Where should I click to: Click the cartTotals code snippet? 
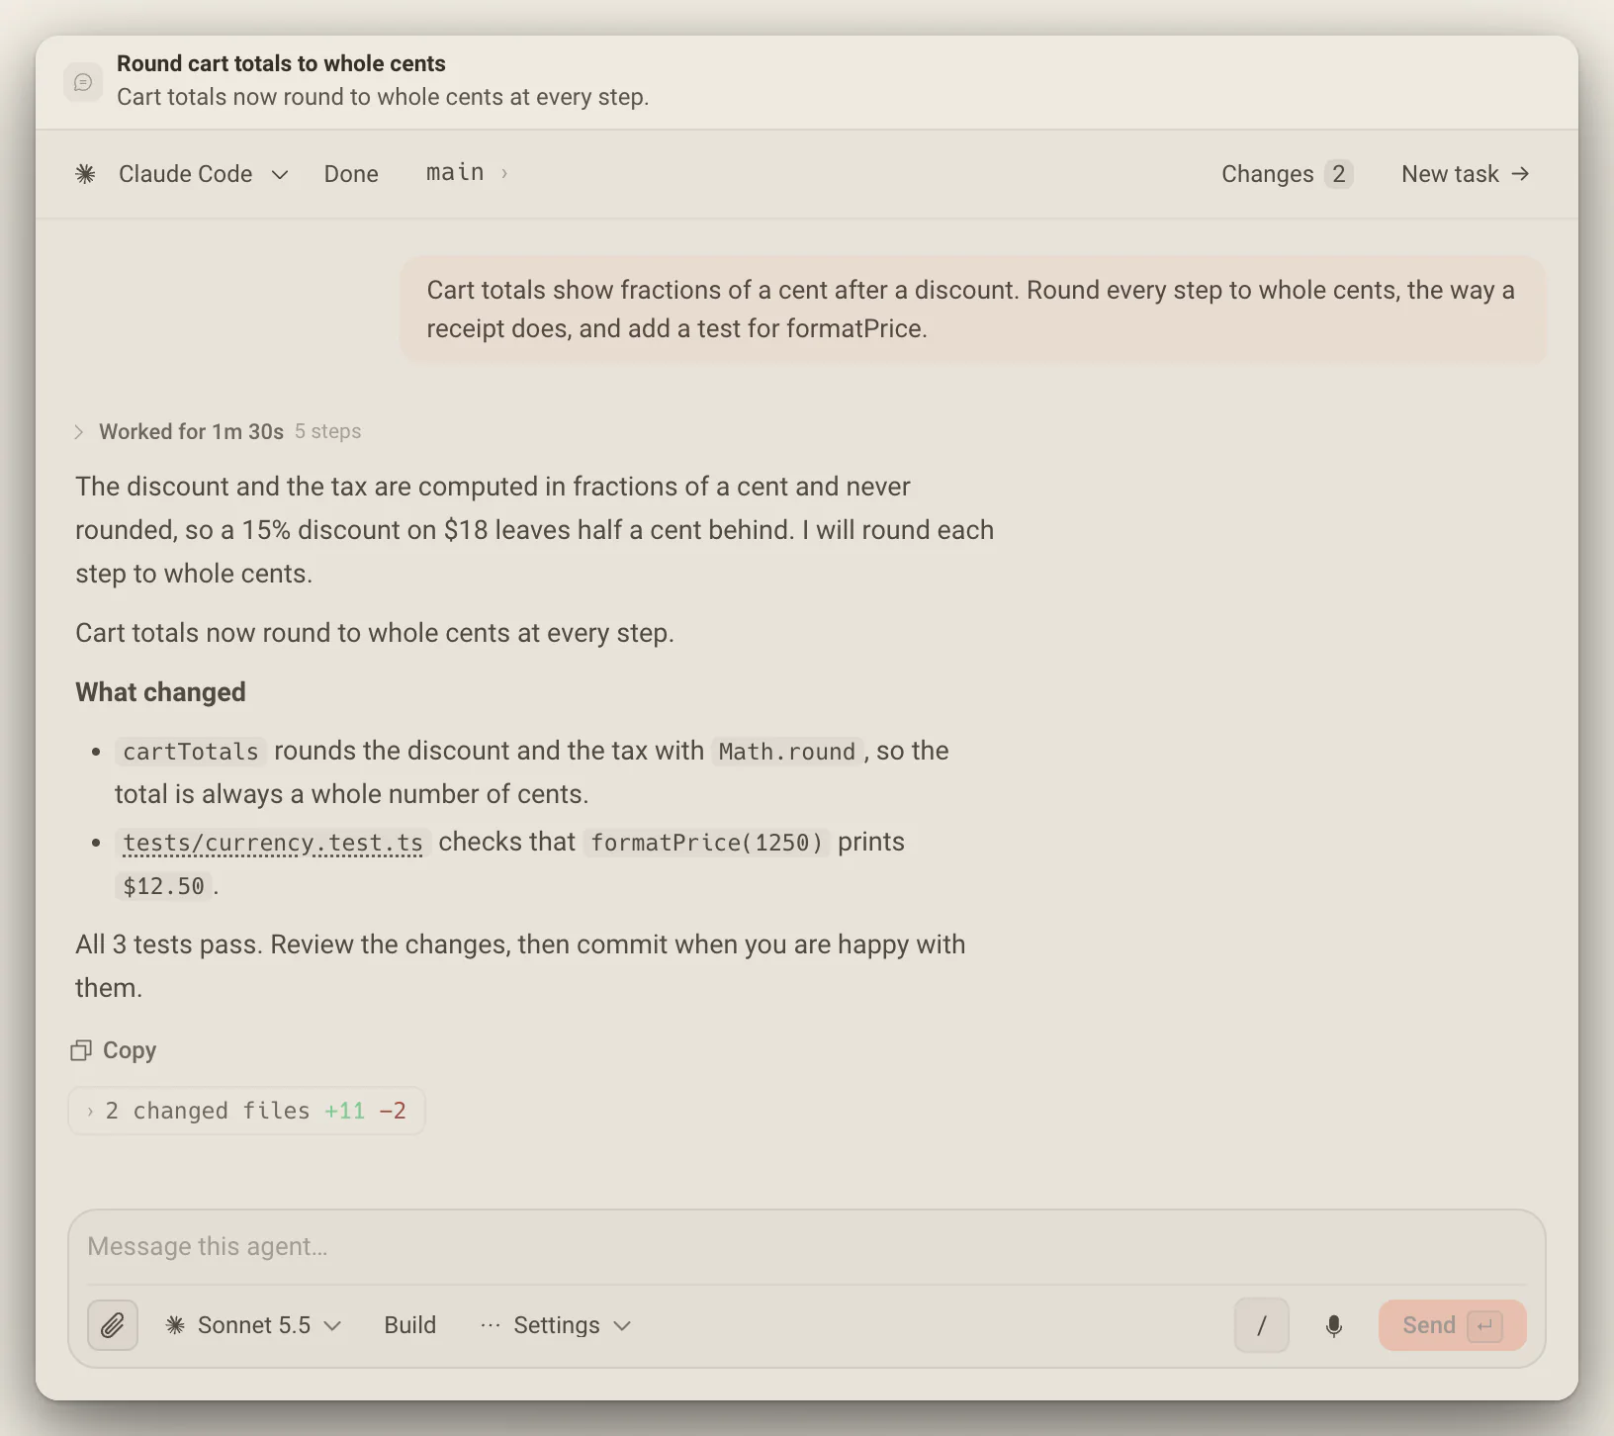(191, 752)
